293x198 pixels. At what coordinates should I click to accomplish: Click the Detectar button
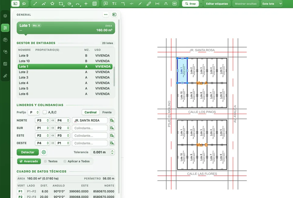pyautogui.click(x=28, y=152)
